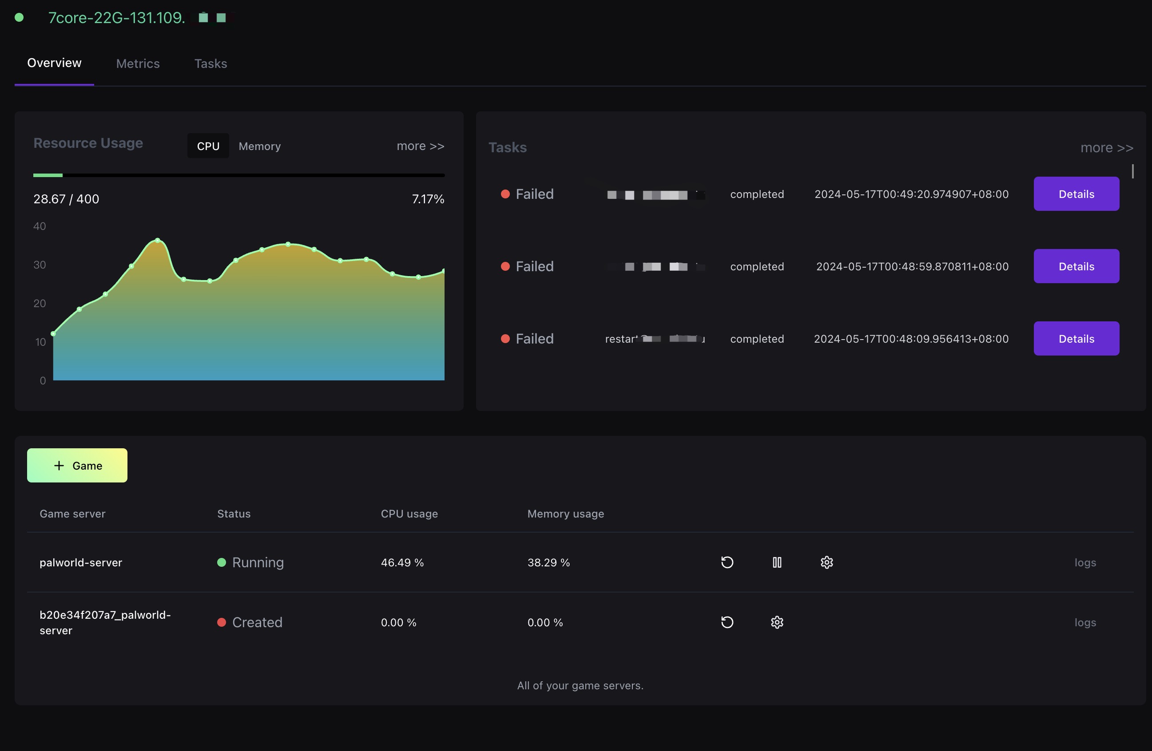This screenshot has width=1152, height=751.
Task: Open more link in Tasks panel
Action: click(1107, 148)
